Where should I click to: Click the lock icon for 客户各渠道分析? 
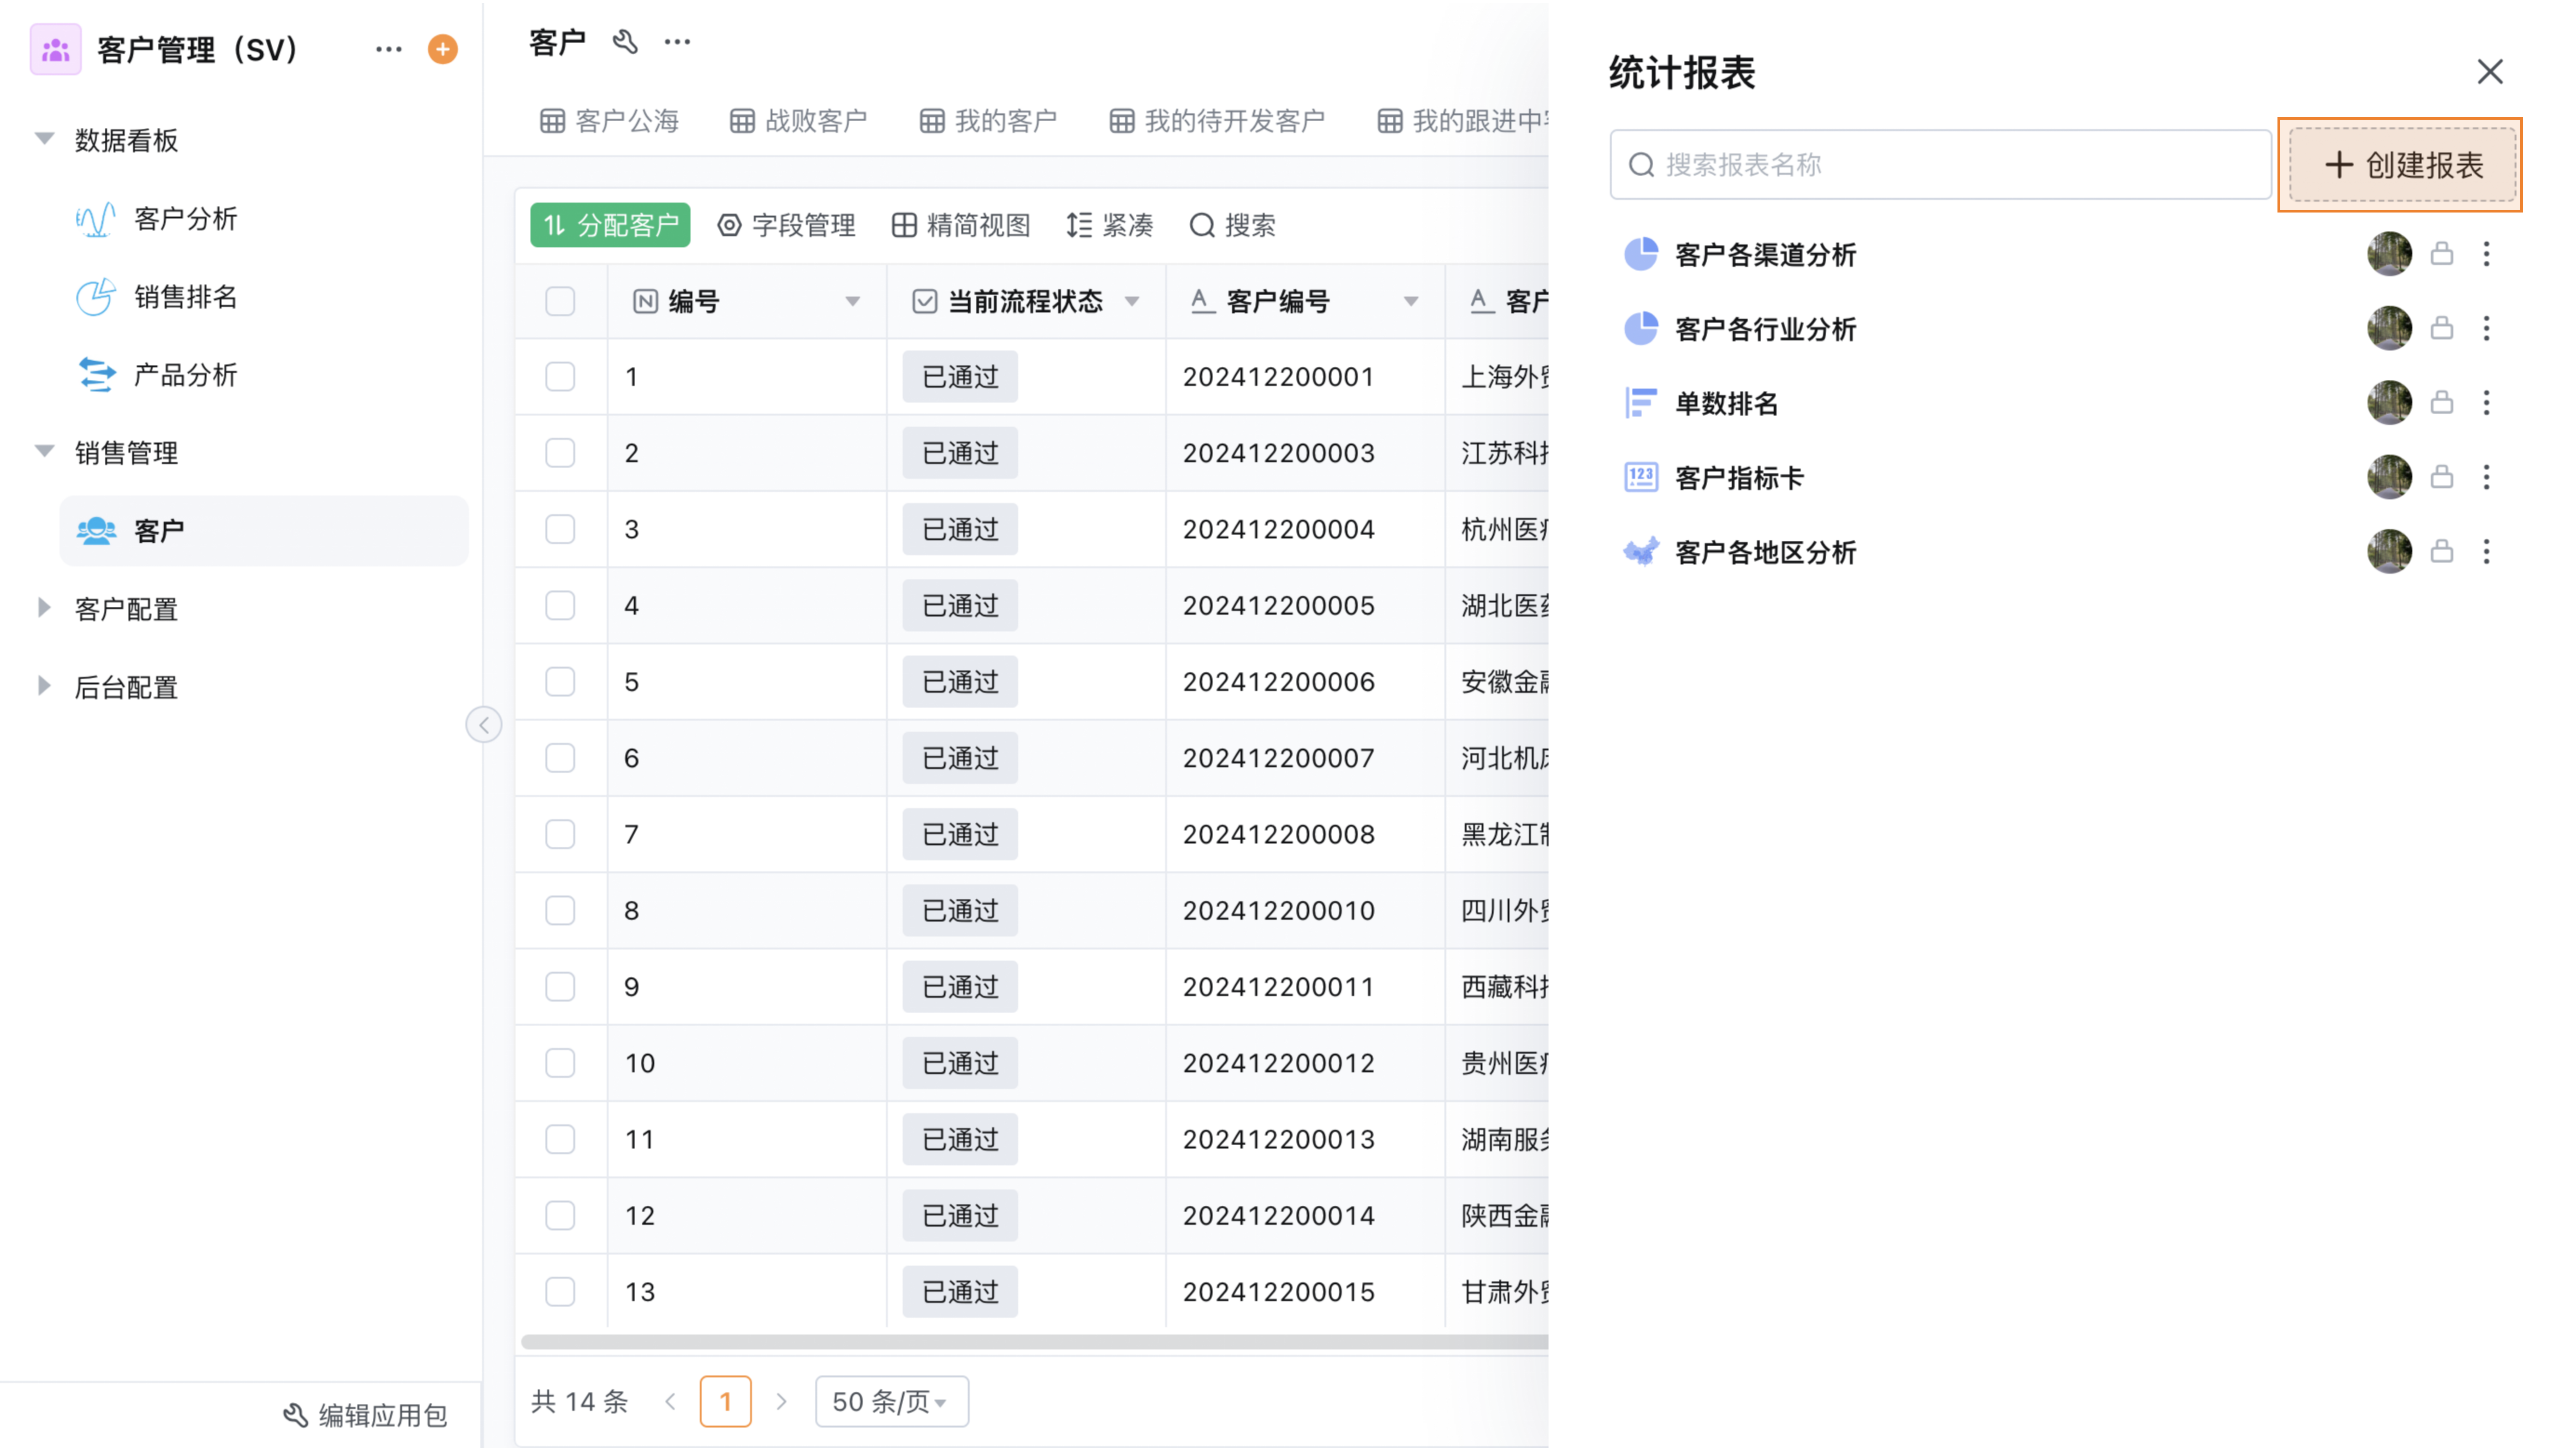[2442, 254]
